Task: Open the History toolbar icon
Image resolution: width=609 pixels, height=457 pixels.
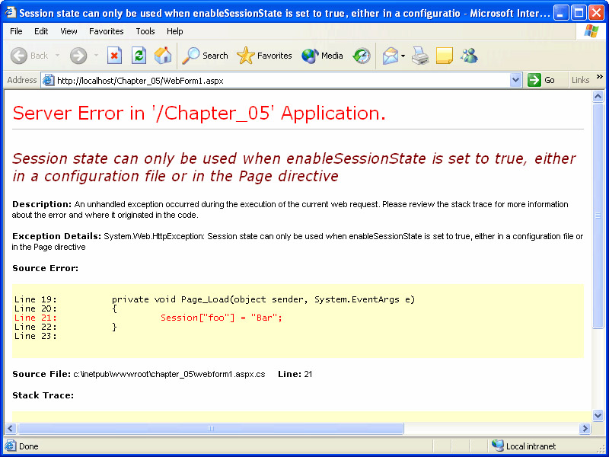Action: click(x=362, y=56)
